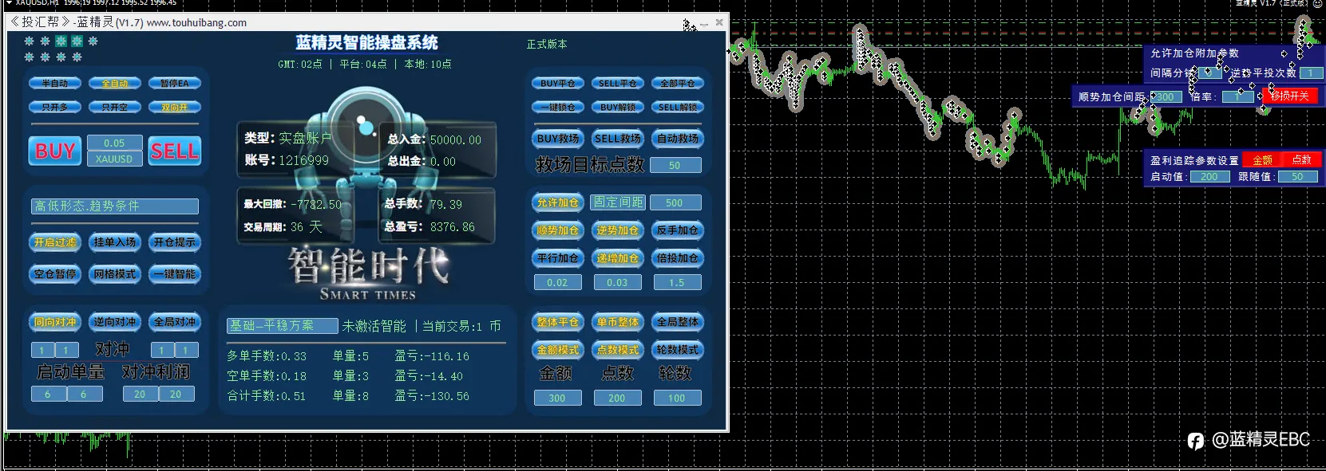Click the 0.02 value field
1326x471 pixels.
click(557, 282)
